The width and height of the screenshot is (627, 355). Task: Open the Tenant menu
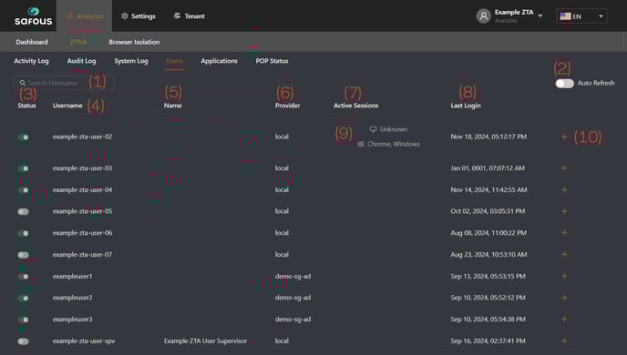click(x=190, y=16)
